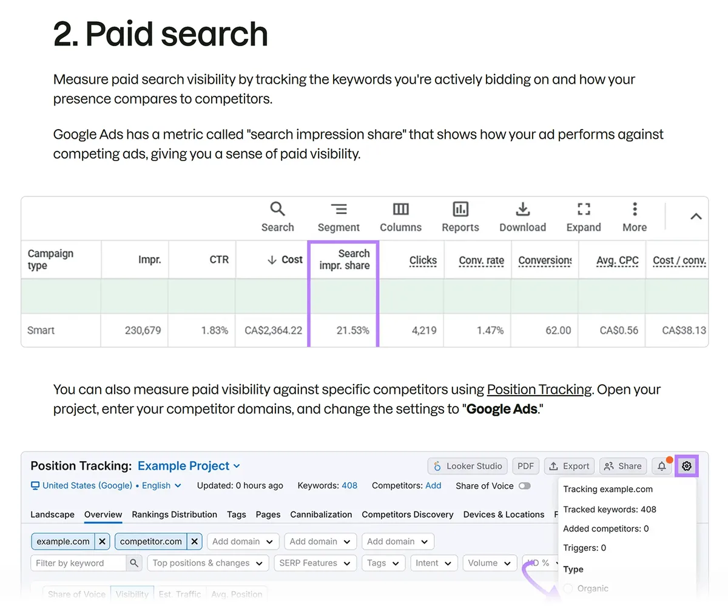Click the Looker Studio button
Viewport: 728px width, 606px height.
(467, 466)
